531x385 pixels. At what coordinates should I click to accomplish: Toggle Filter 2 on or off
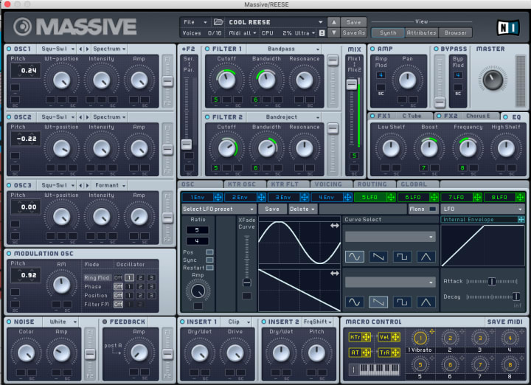pyautogui.click(x=207, y=117)
